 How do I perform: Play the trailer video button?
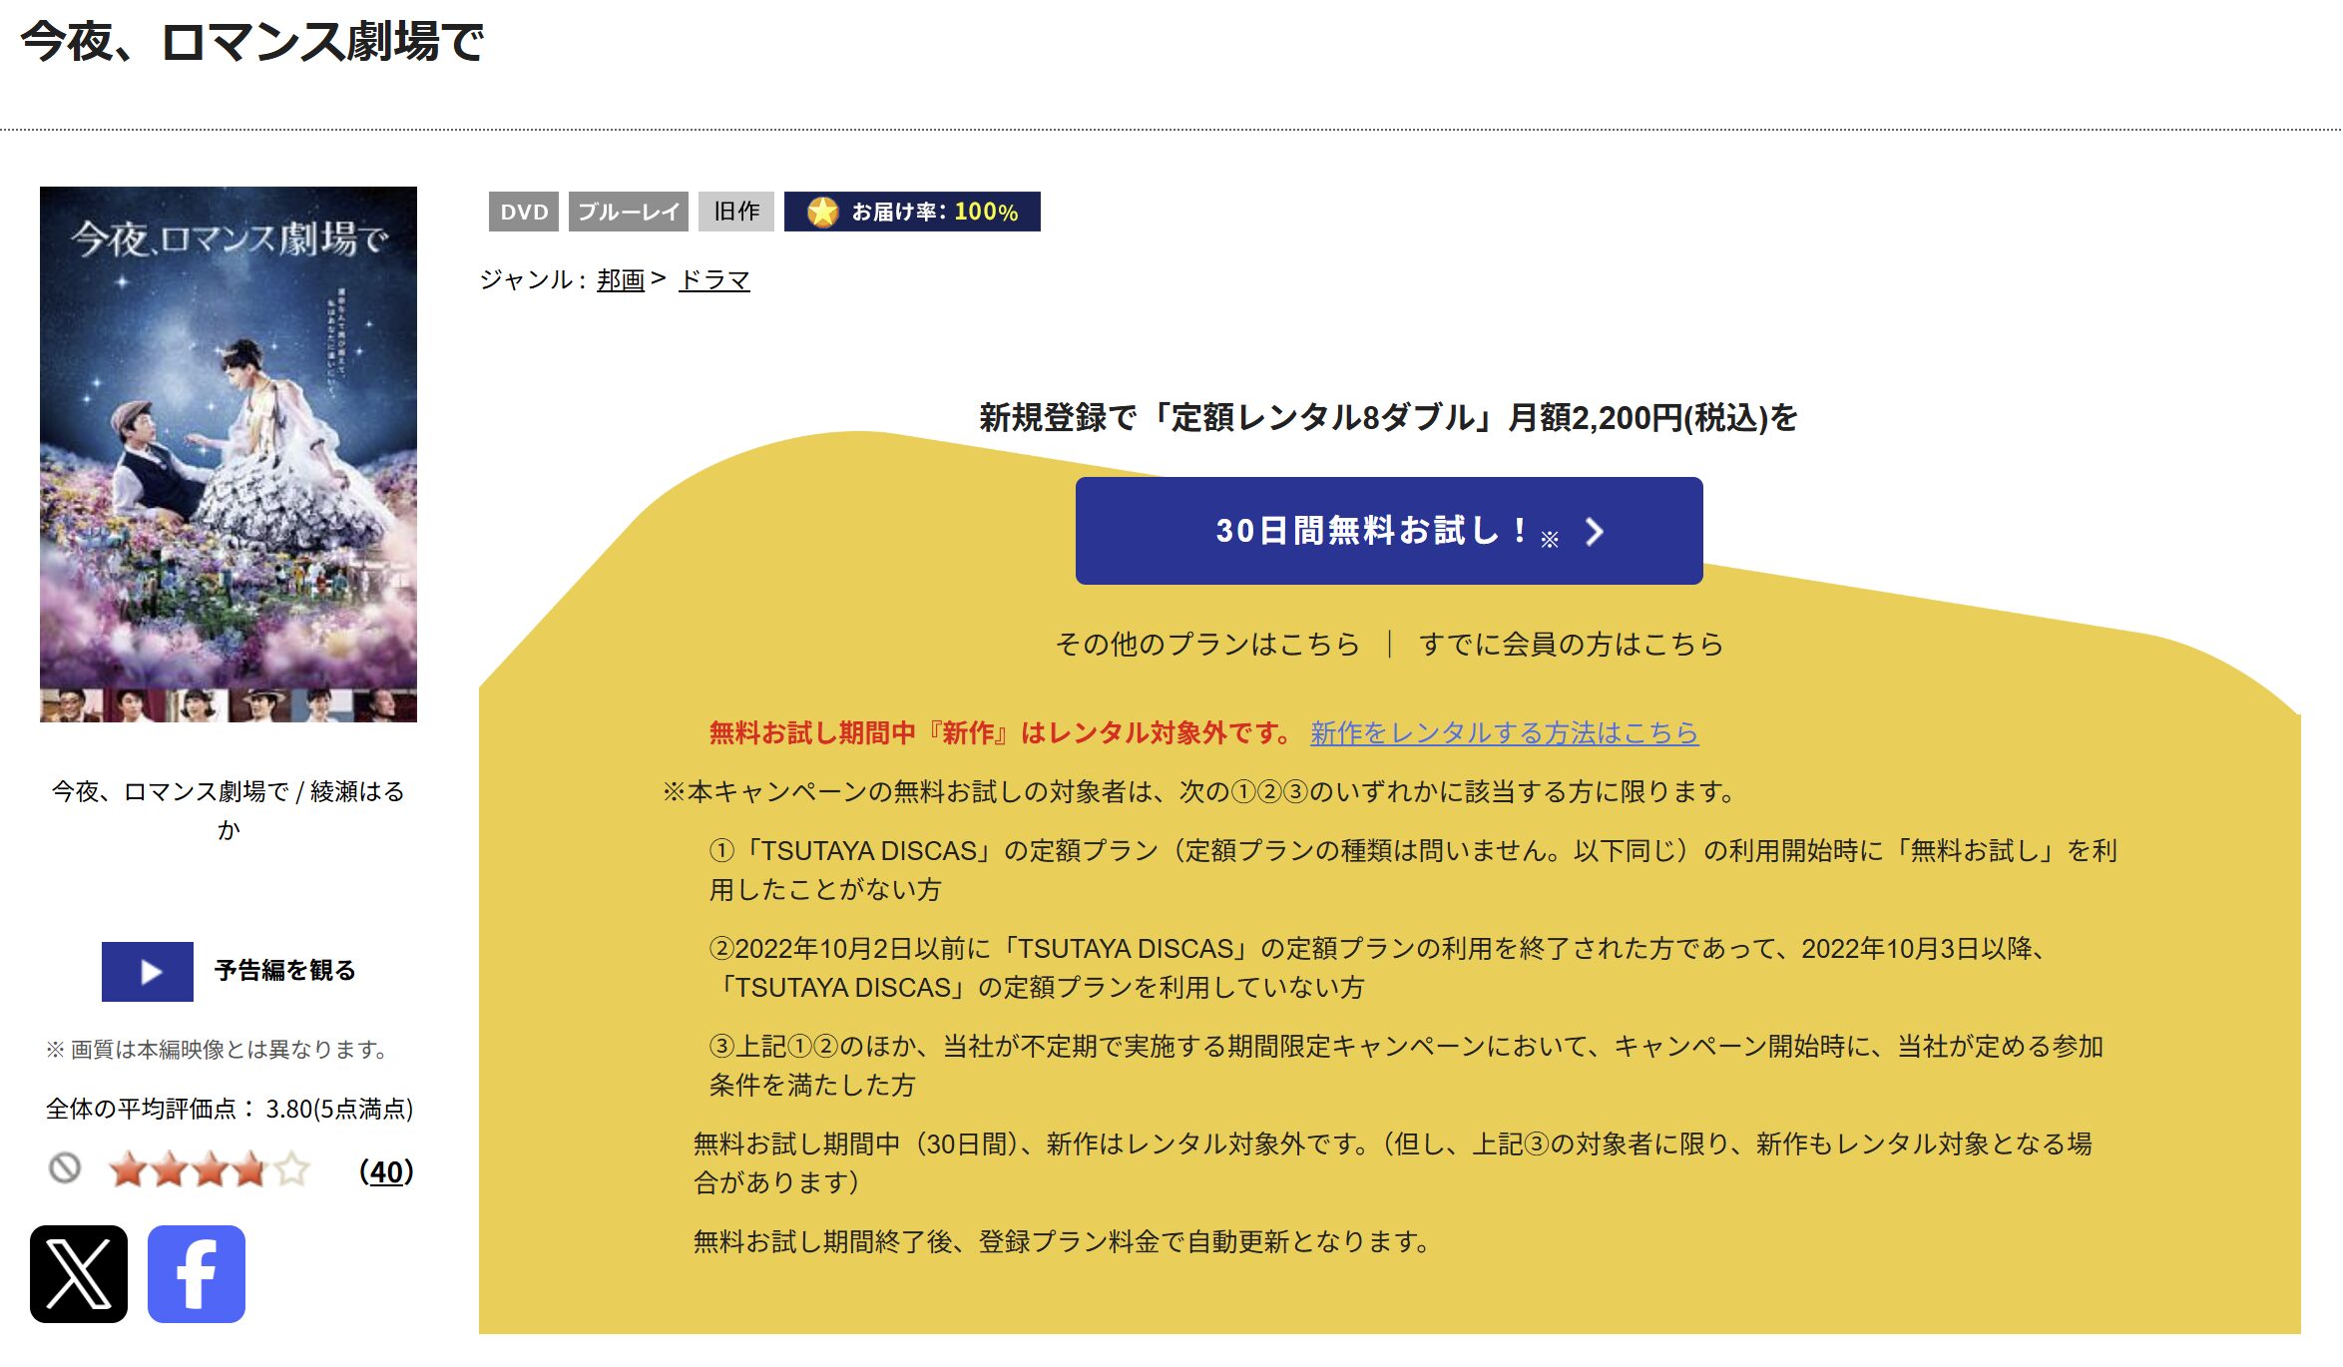pyautogui.click(x=148, y=971)
